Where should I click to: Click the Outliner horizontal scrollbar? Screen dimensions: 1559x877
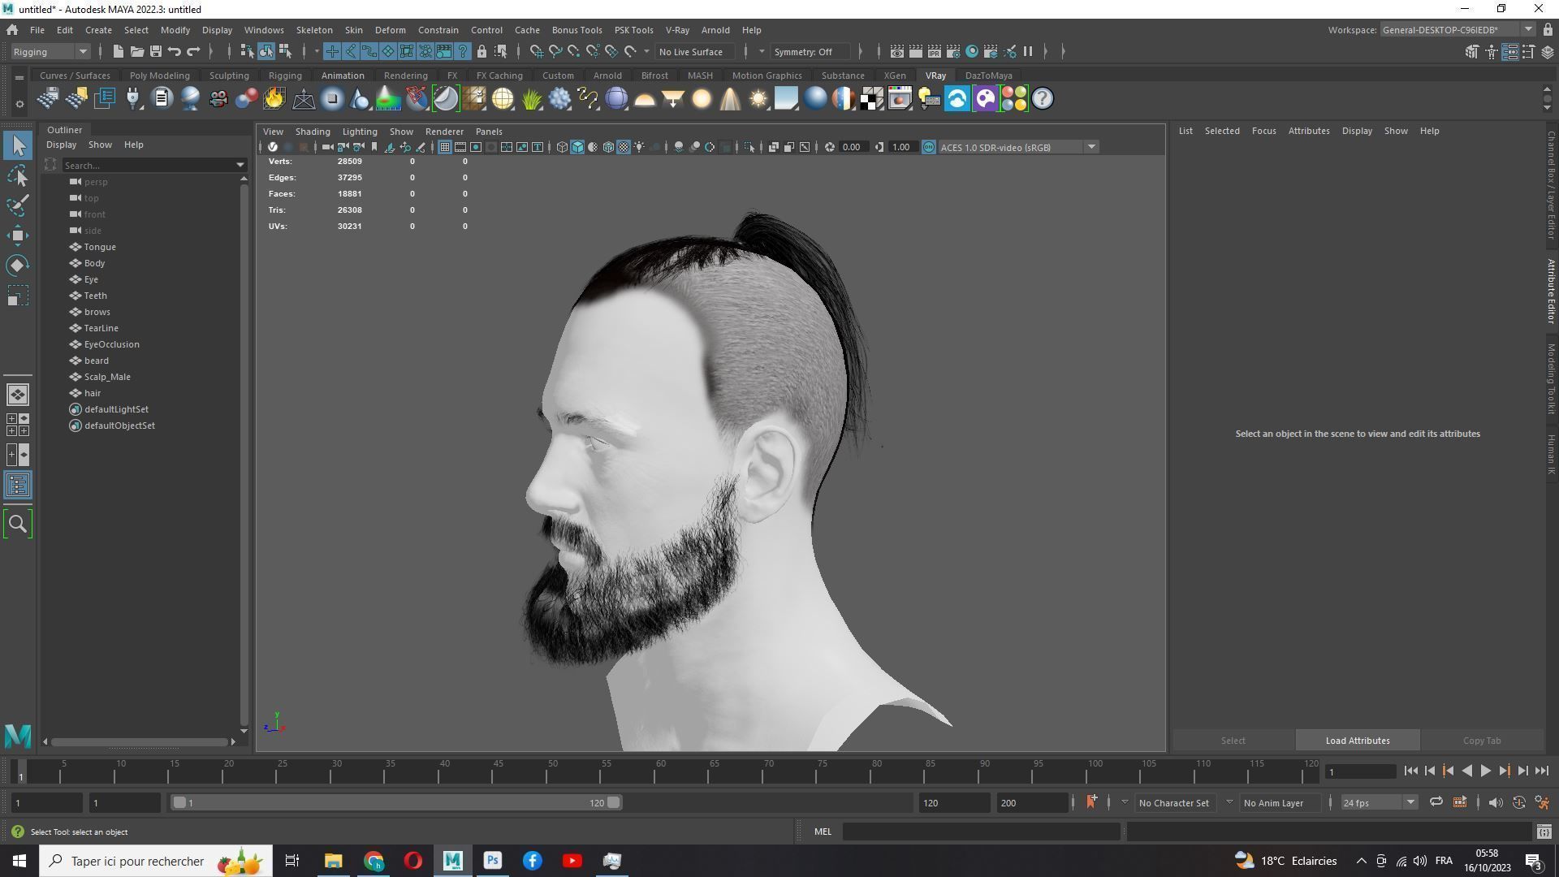139,741
